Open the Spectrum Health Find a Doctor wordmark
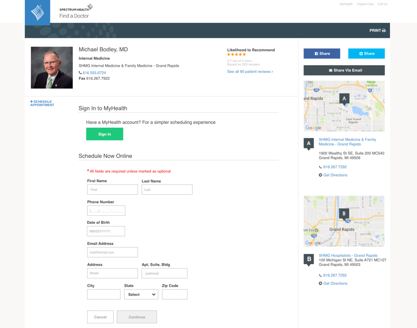417x328 pixels. tap(76, 11)
